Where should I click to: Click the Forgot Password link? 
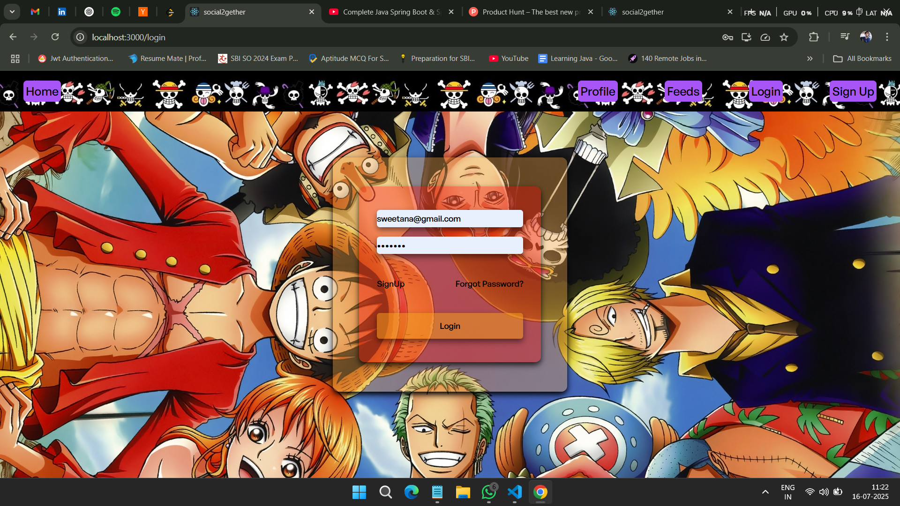click(x=489, y=283)
